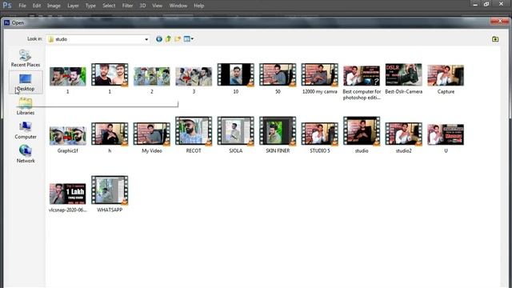Image resolution: width=512 pixels, height=288 pixels.
Task: Click the Photoshop Ps logo icon
Action: click(7, 6)
